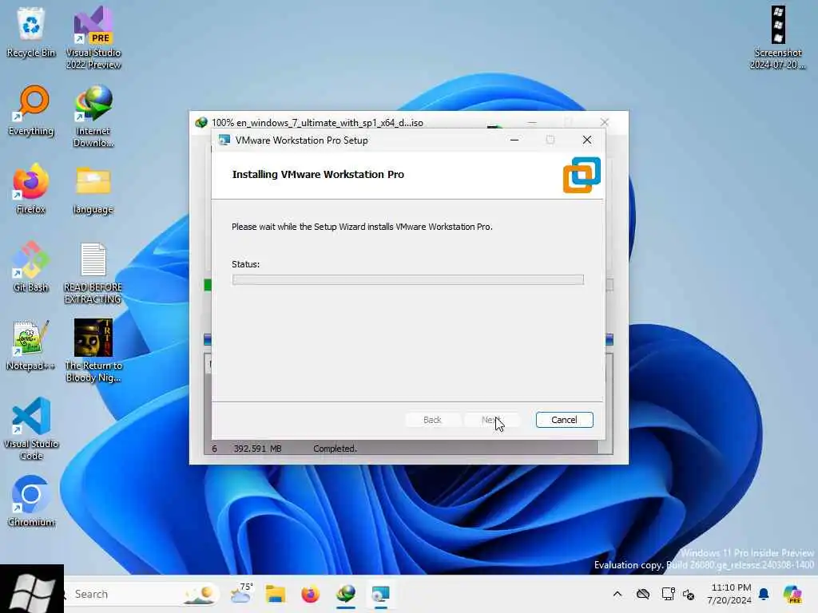Open File Explorer from the taskbar
The height and width of the screenshot is (613, 818).
[276, 594]
